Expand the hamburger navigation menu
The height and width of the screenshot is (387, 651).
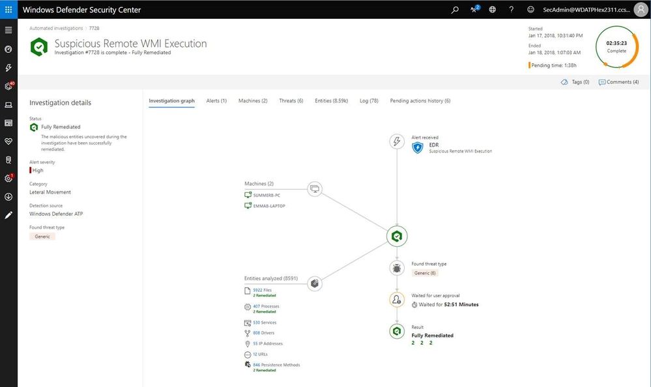[8, 30]
